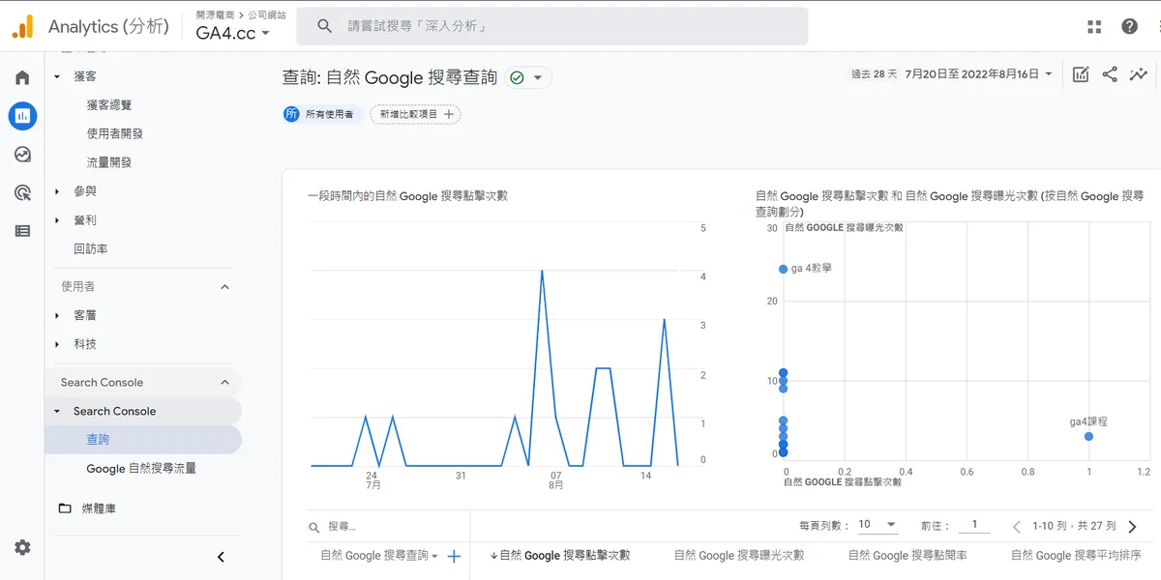Viewport: 1161px width, 580px height.
Task: Open the Configure list icon
Action: [x=22, y=231]
